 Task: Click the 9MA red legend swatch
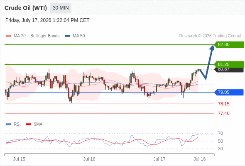[28, 124]
